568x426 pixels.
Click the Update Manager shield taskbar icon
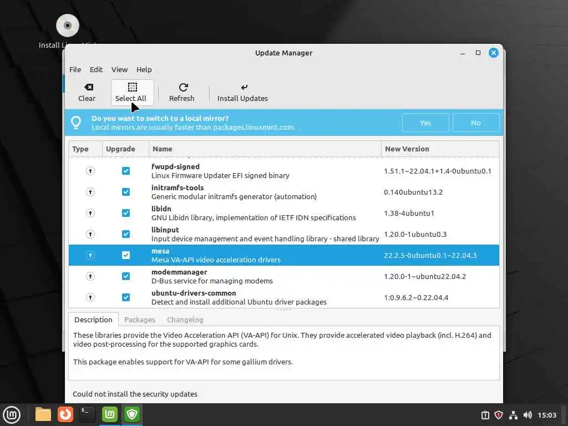pyautogui.click(x=132, y=414)
